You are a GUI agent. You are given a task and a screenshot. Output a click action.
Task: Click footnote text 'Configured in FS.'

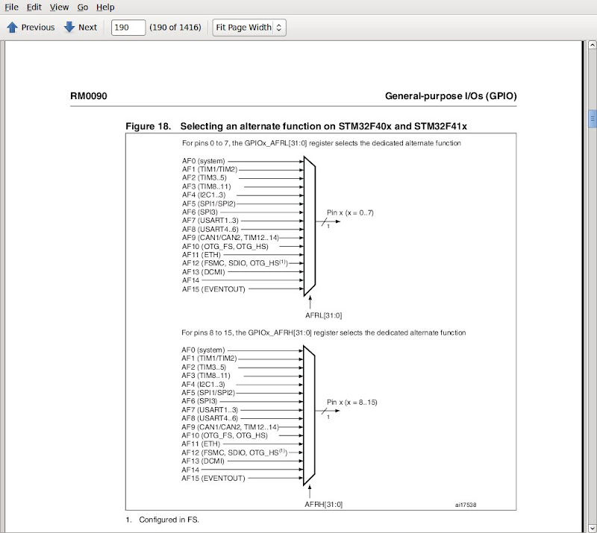pos(169,520)
